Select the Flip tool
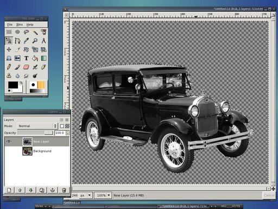Image resolution: width=278 pixels, height=209 pixels. 17,58
